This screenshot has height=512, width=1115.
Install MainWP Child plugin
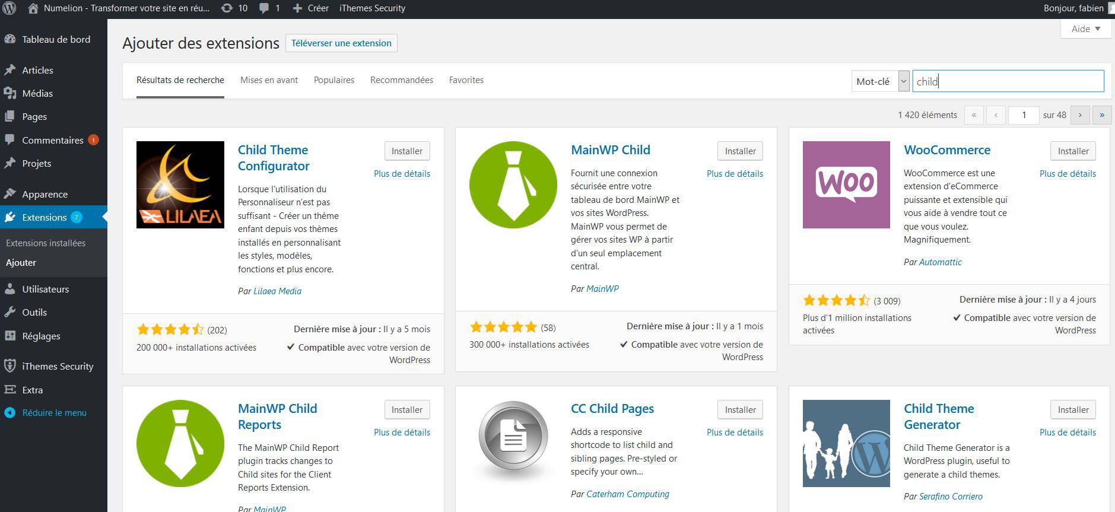tap(740, 151)
